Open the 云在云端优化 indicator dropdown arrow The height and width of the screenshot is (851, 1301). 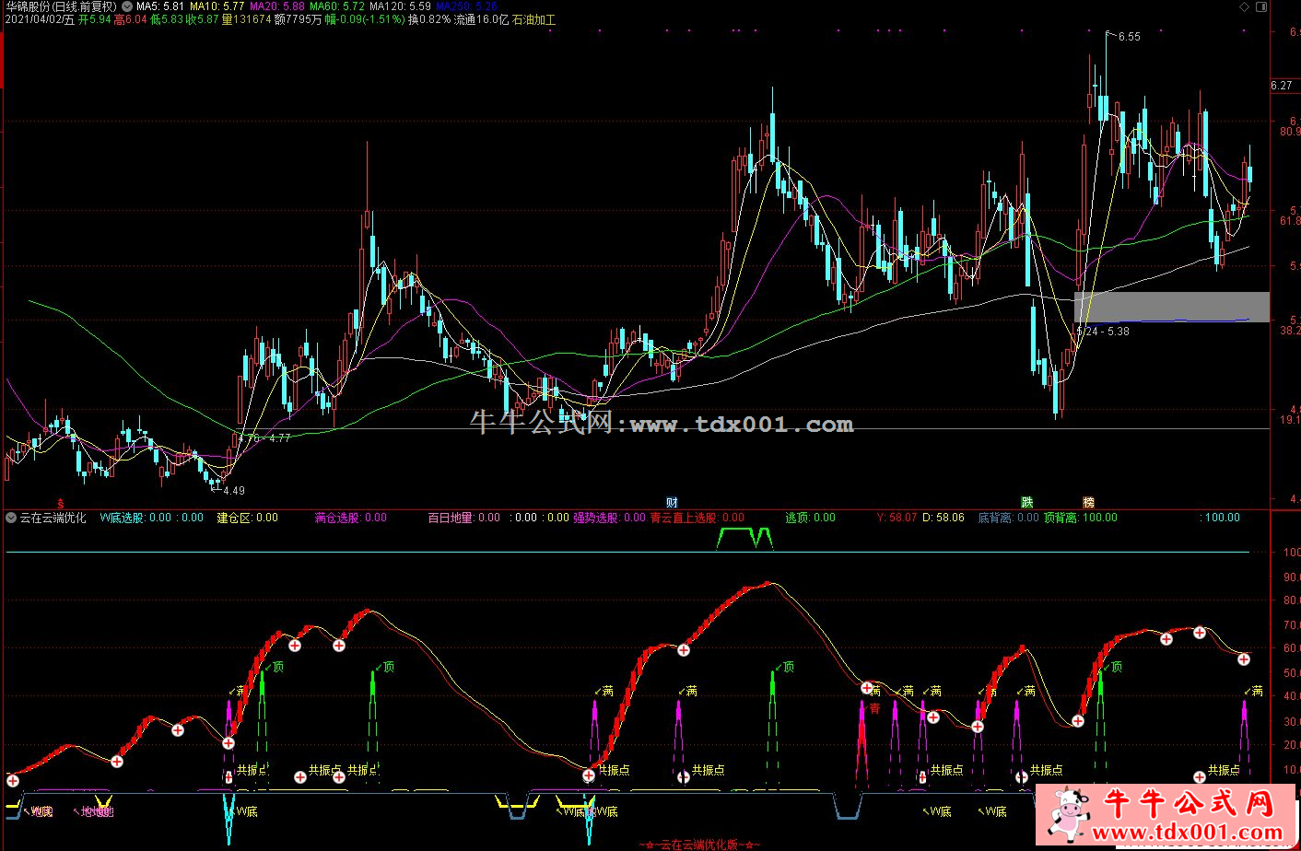pos(11,518)
